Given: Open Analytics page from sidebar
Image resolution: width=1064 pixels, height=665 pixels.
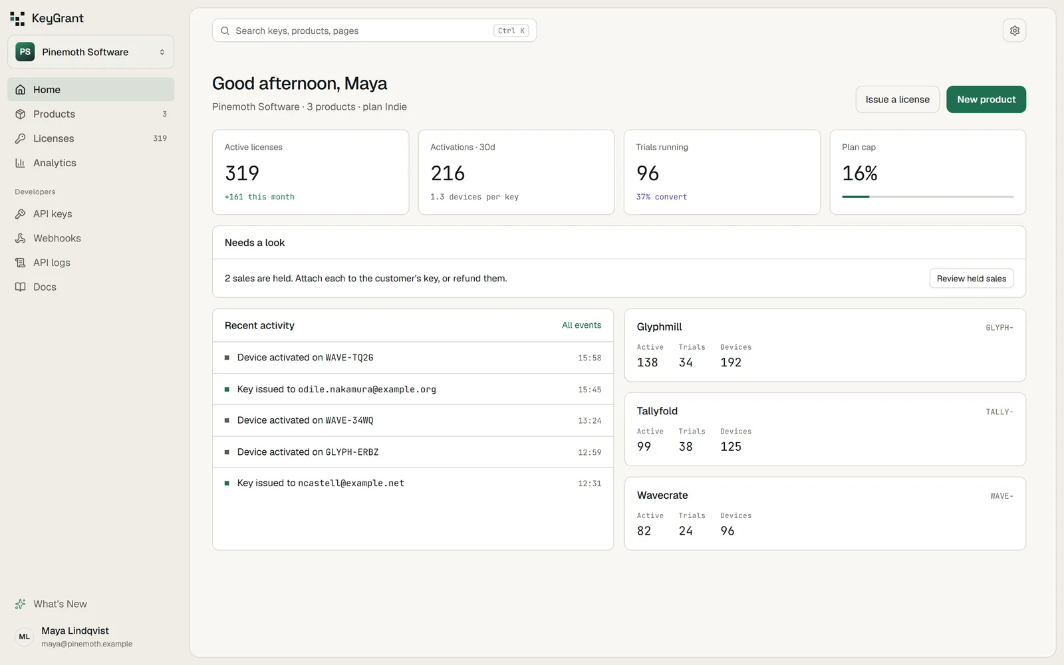Looking at the screenshot, I should [90, 163].
